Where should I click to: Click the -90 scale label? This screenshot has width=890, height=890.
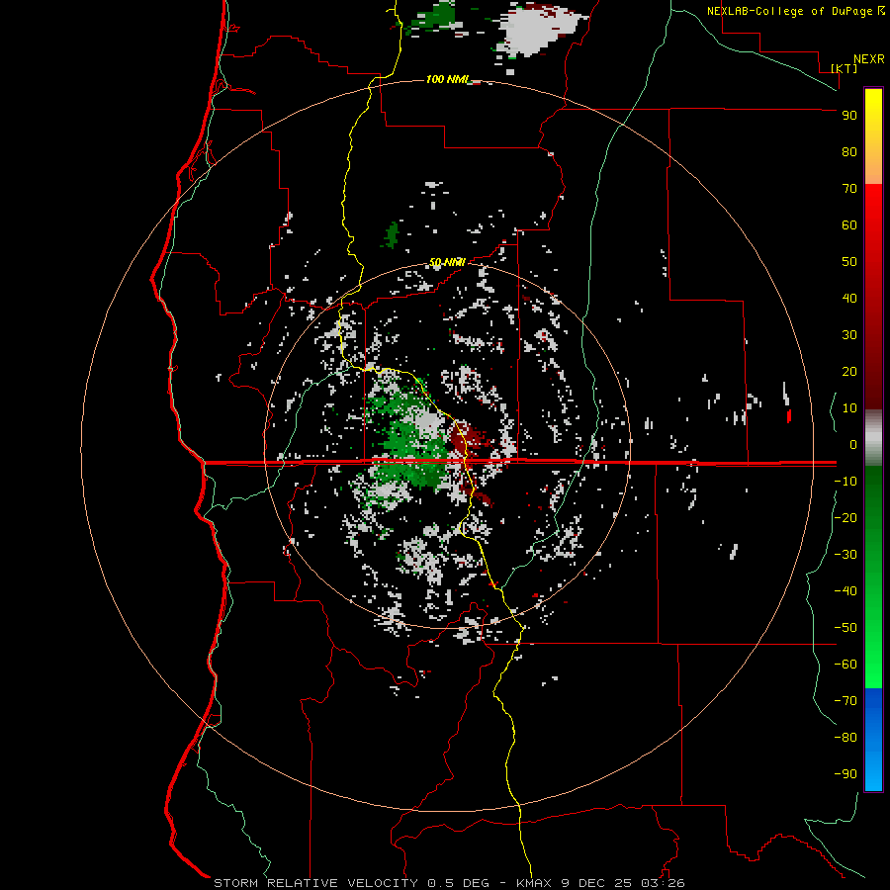(x=845, y=774)
